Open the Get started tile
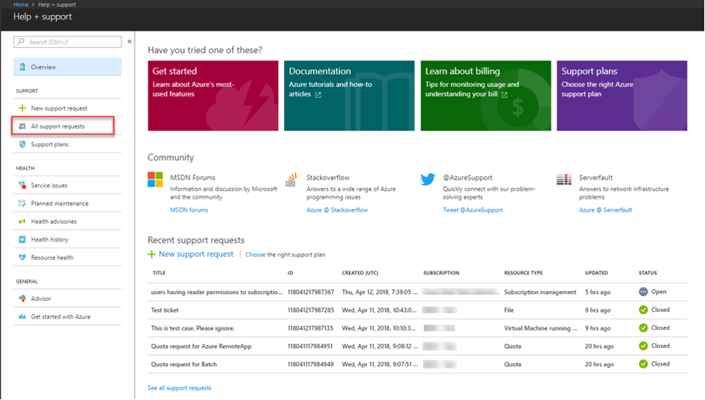This screenshot has width=705, height=400. pyautogui.click(x=213, y=96)
